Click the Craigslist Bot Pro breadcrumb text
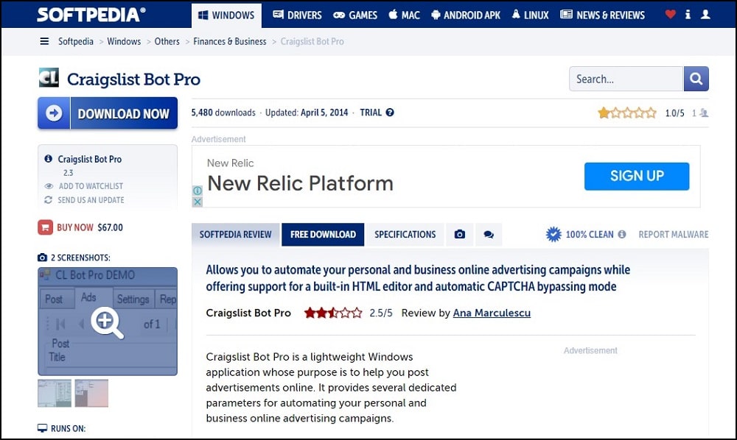 point(312,41)
